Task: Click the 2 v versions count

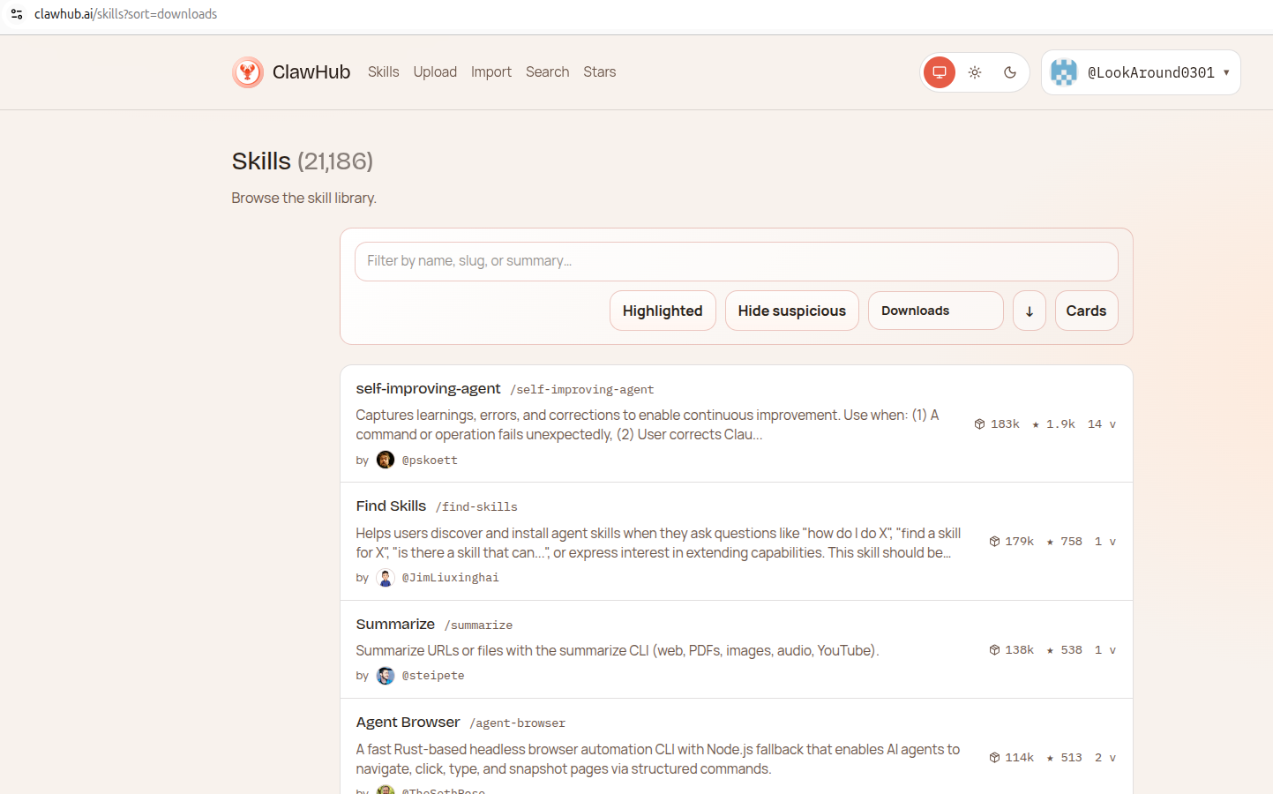Action: pyautogui.click(x=1105, y=758)
